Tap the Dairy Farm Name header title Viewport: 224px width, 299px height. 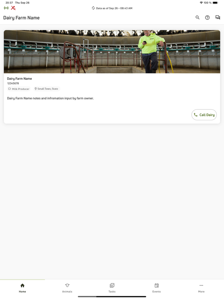pyautogui.click(x=21, y=18)
